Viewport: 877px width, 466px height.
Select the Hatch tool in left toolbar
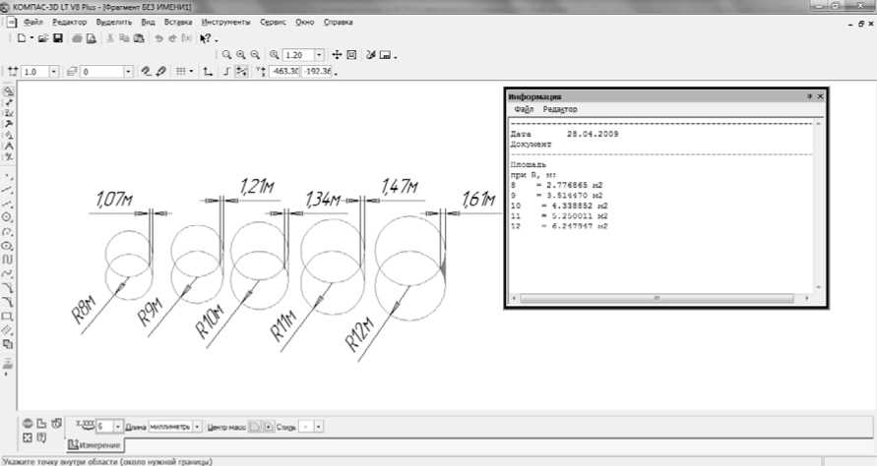(8, 329)
